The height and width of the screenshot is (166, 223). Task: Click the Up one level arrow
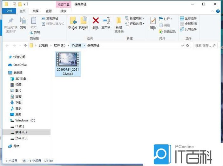click(25, 45)
